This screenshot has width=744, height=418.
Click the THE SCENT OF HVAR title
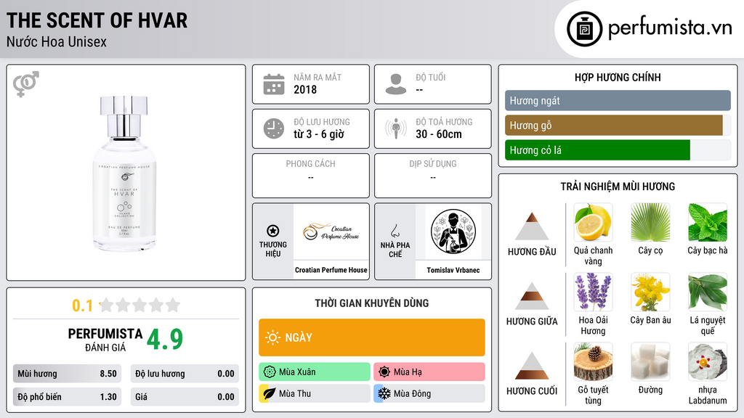click(97, 20)
